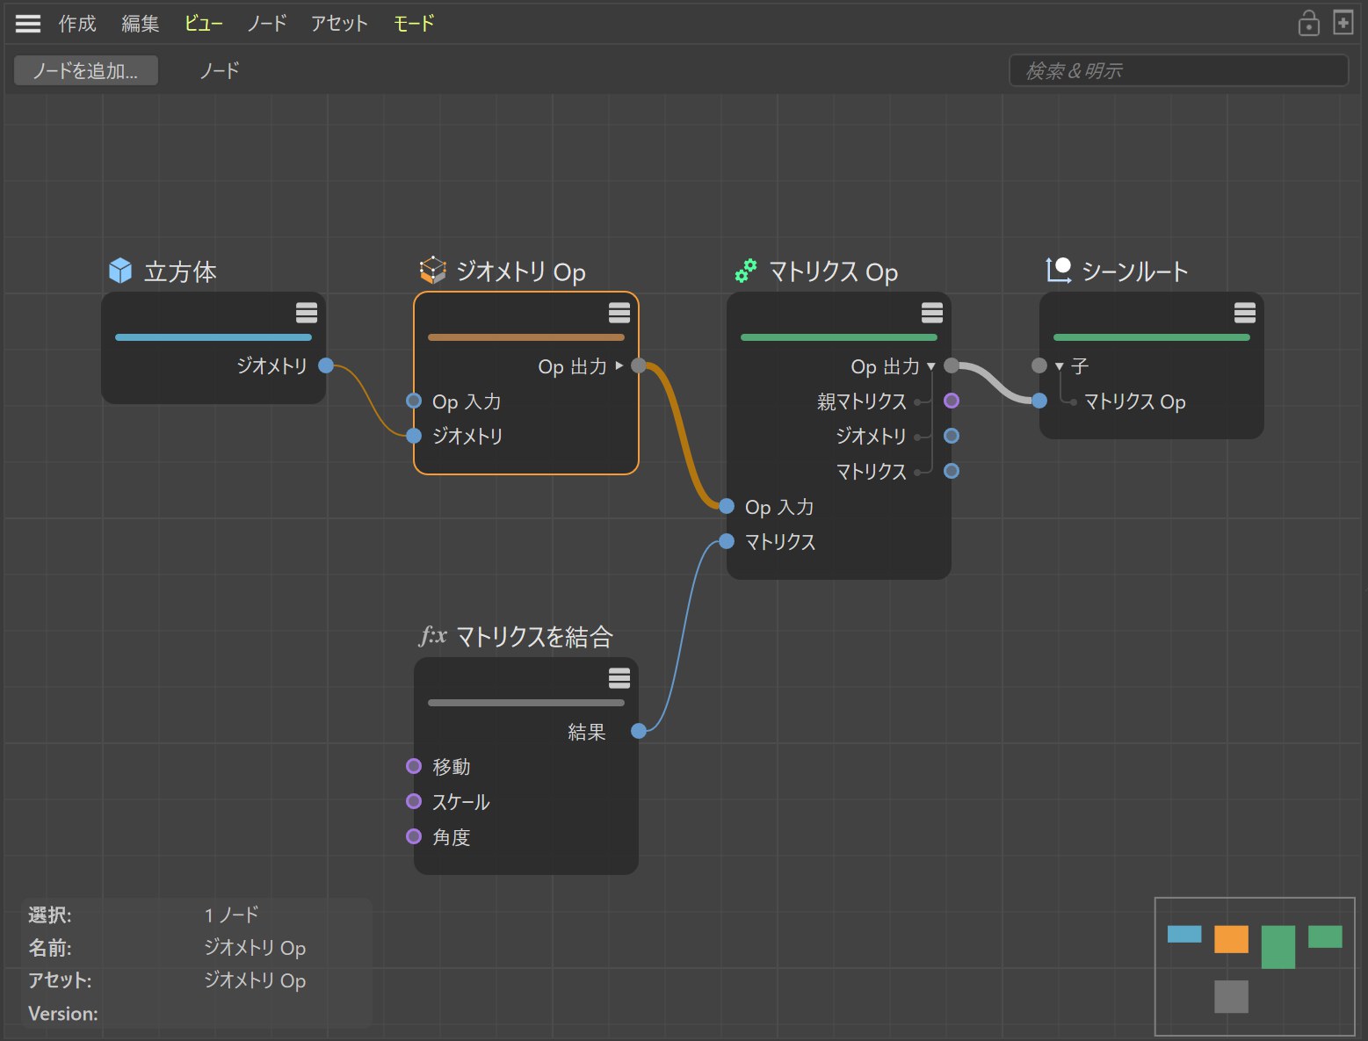Open the ノード menu

(x=266, y=24)
